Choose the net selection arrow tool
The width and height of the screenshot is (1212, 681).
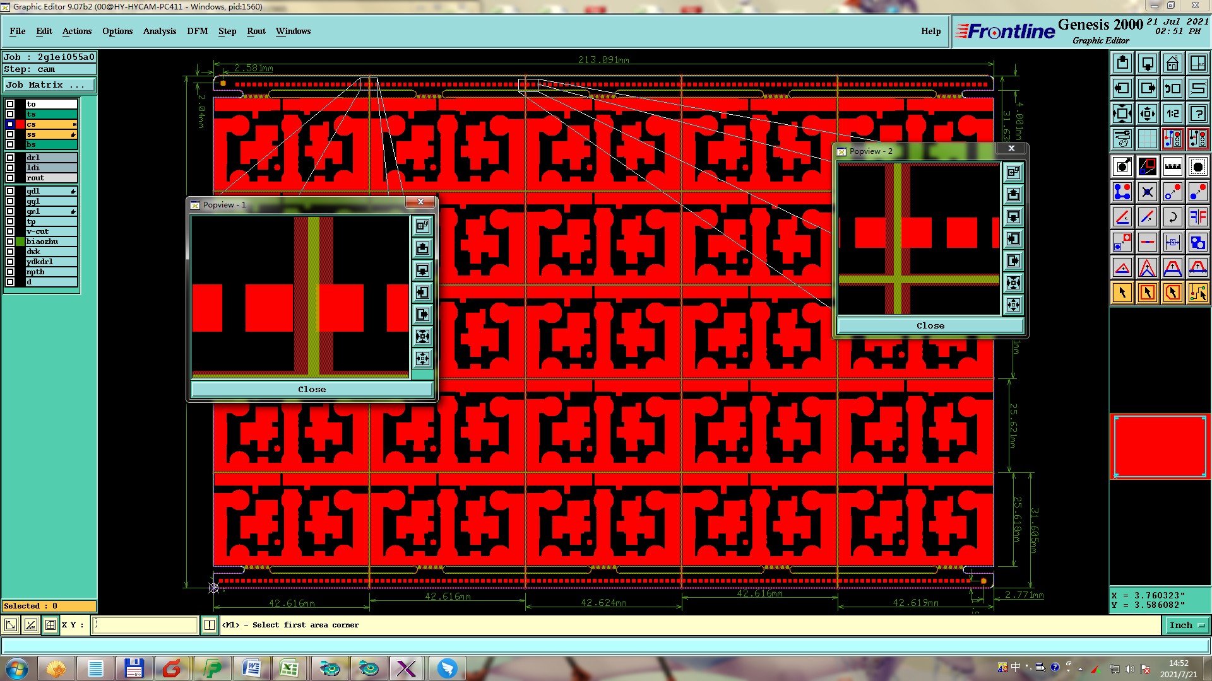pyautogui.click(x=1197, y=293)
